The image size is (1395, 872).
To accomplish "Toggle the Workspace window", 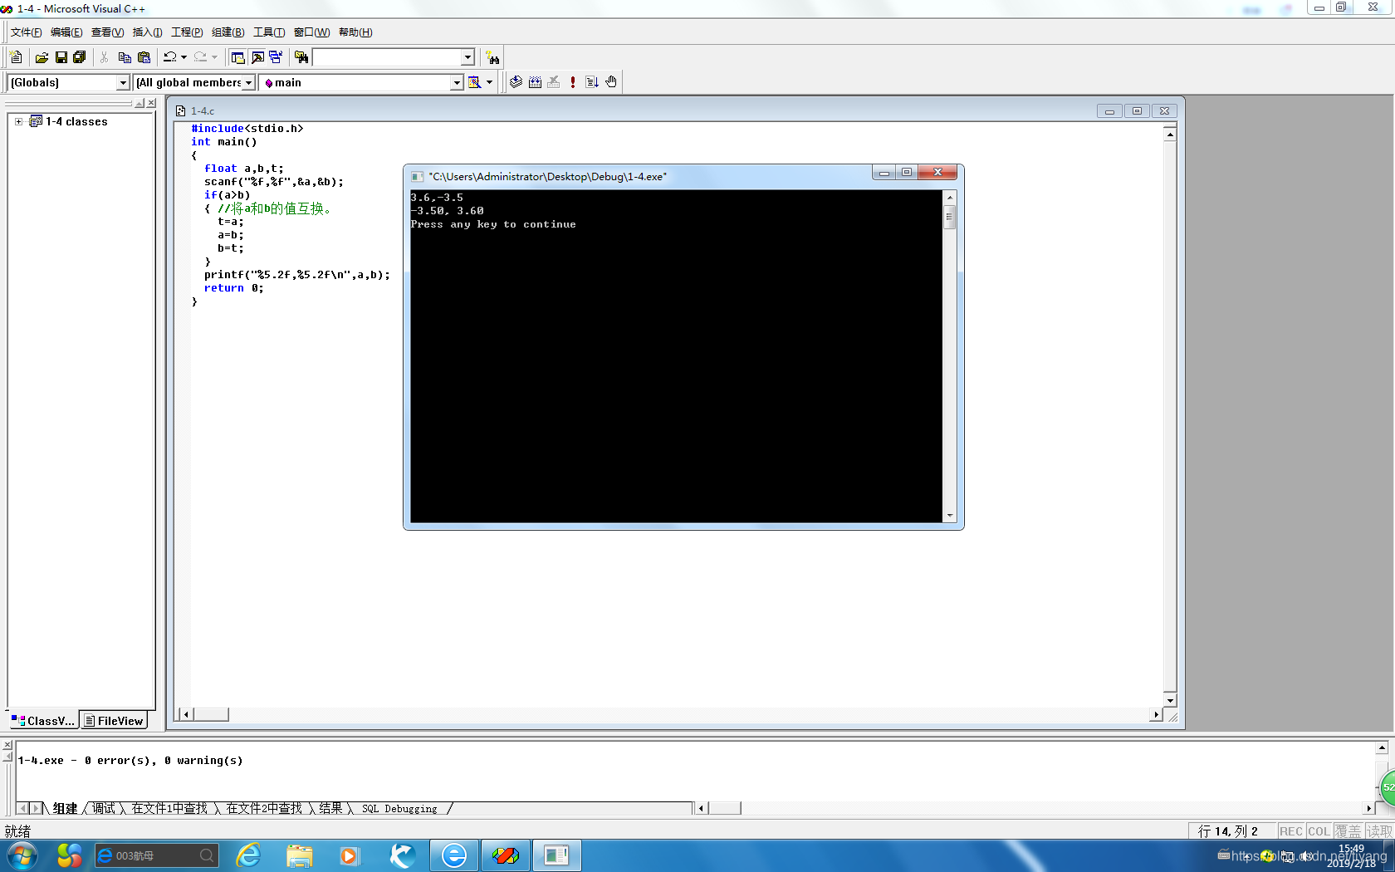I will point(237,57).
